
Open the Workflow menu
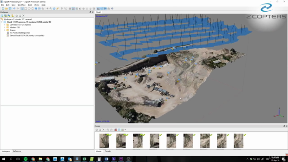coord(22,5)
